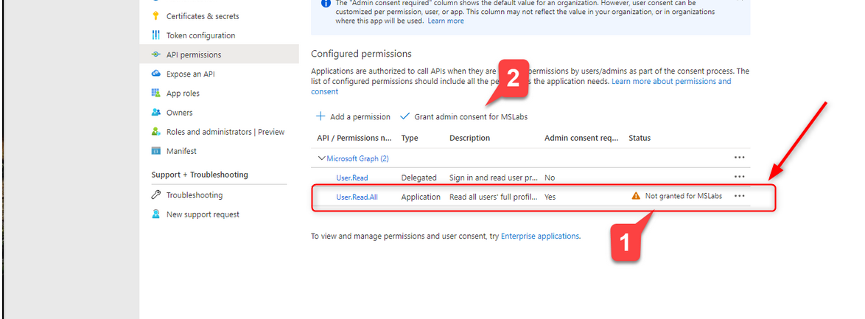This screenshot has height=319, width=865.
Task: Open Troubleshooting under Support
Action: tap(195, 194)
